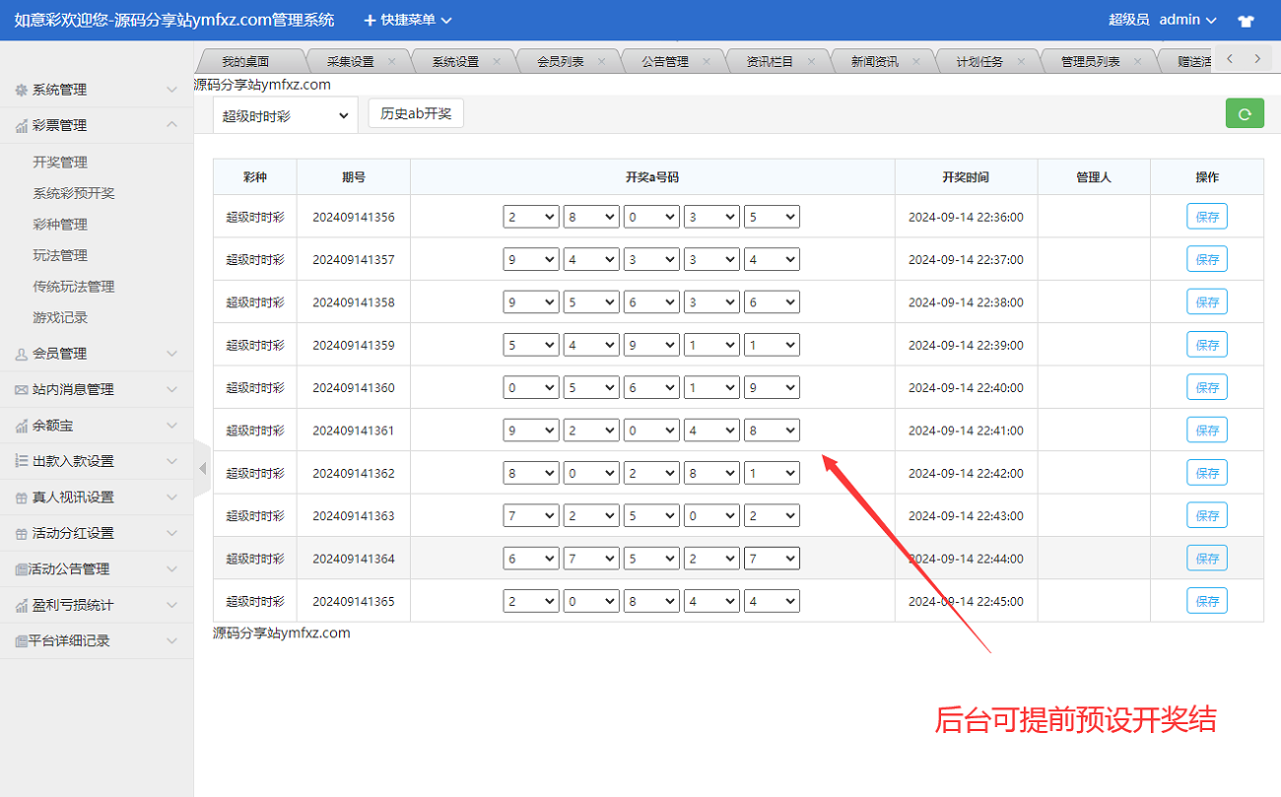Save the row for period 202409141361
Image resolution: width=1281 pixels, height=797 pixels.
coord(1206,431)
